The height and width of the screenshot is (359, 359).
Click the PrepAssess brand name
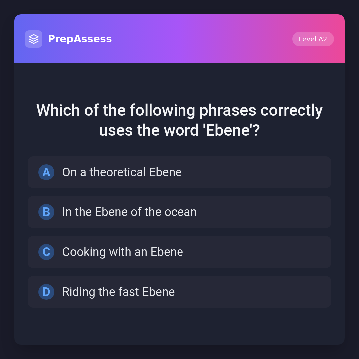point(80,39)
